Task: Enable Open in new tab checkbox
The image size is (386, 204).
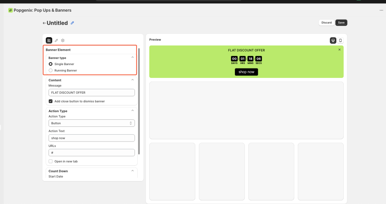Action: [x=51, y=161]
